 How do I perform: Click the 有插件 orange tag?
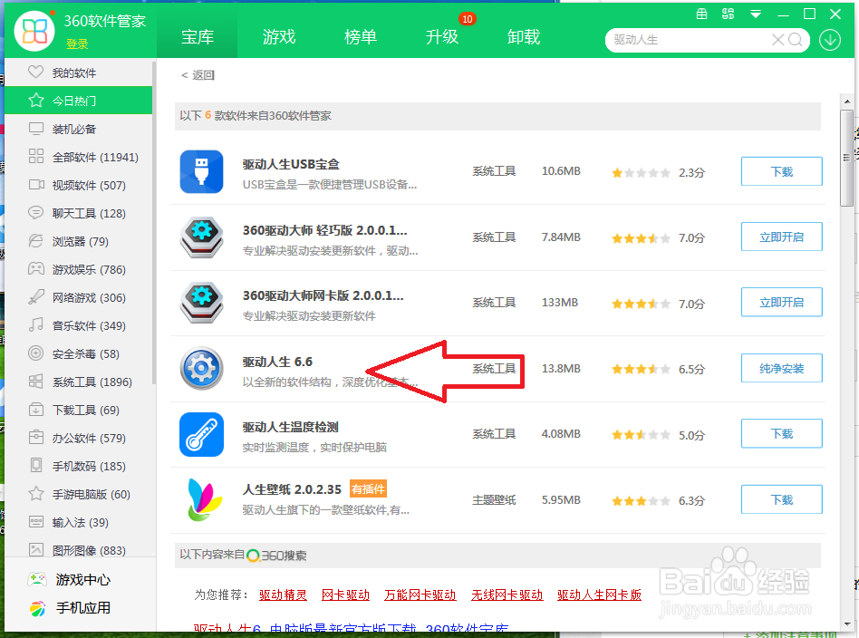pos(368,488)
